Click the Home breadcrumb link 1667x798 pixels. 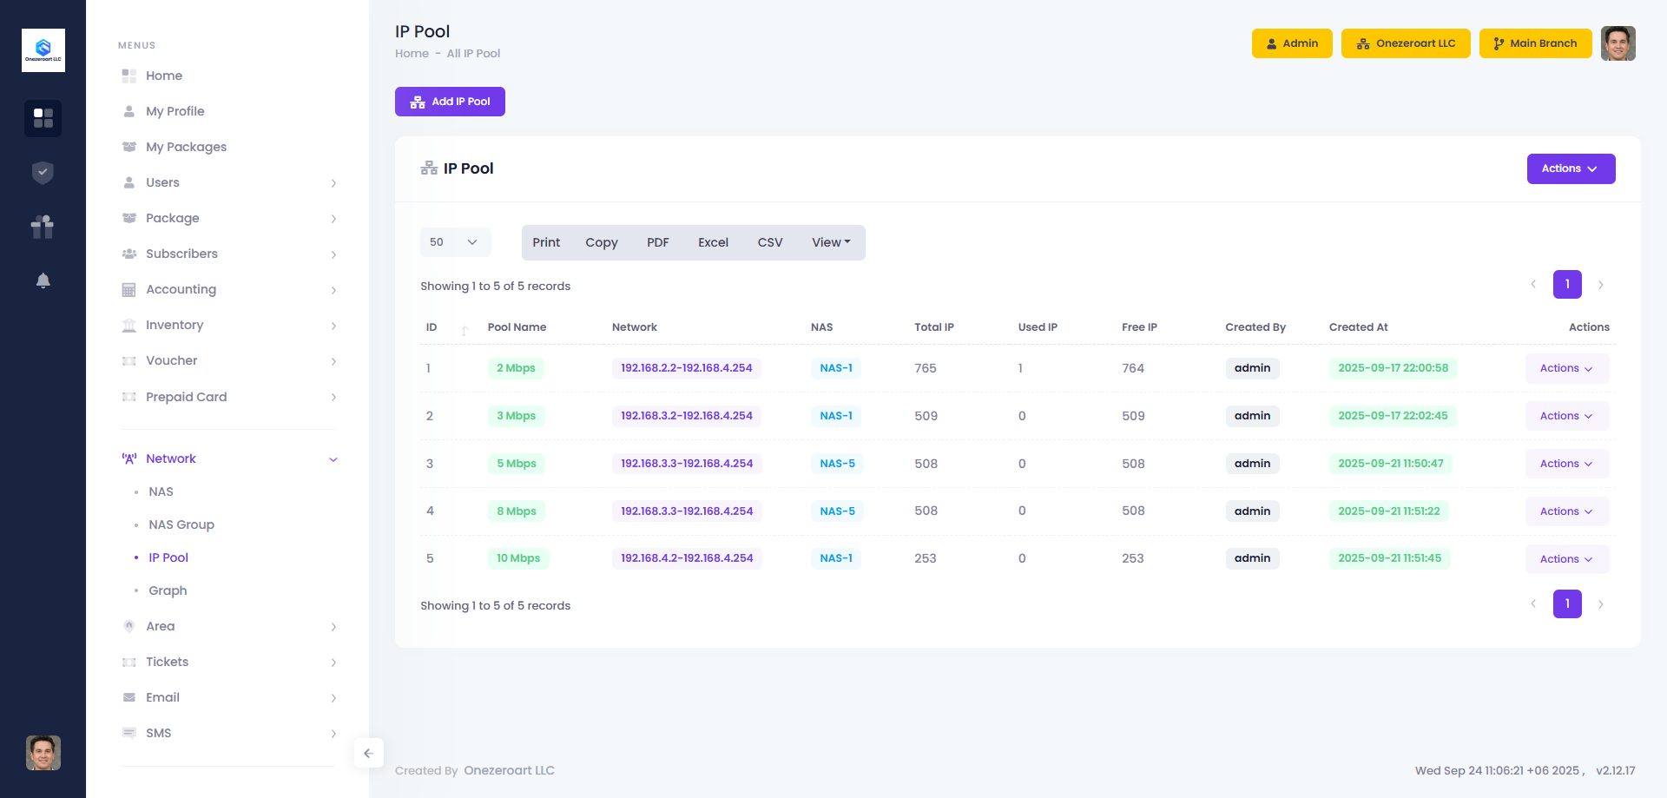(412, 54)
